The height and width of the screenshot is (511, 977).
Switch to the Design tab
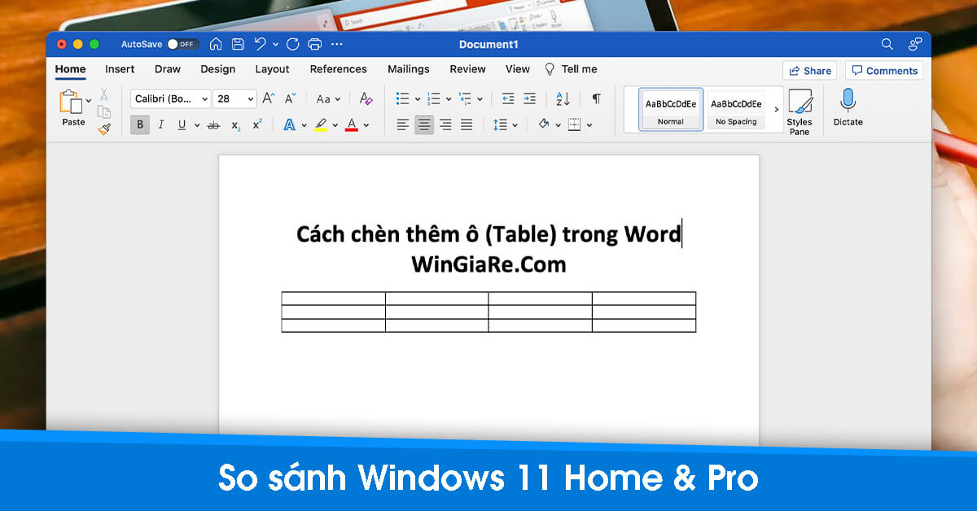[217, 69]
